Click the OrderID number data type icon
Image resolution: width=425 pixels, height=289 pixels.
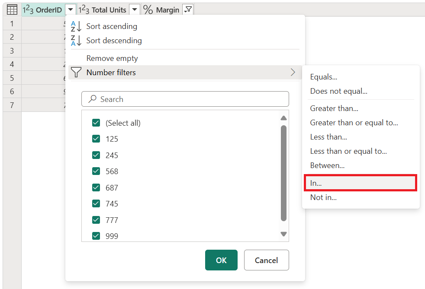28,10
